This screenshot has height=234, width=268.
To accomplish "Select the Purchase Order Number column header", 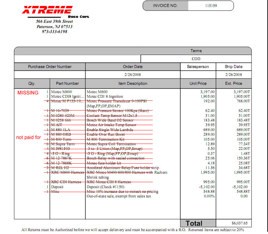I will (50, 67).
